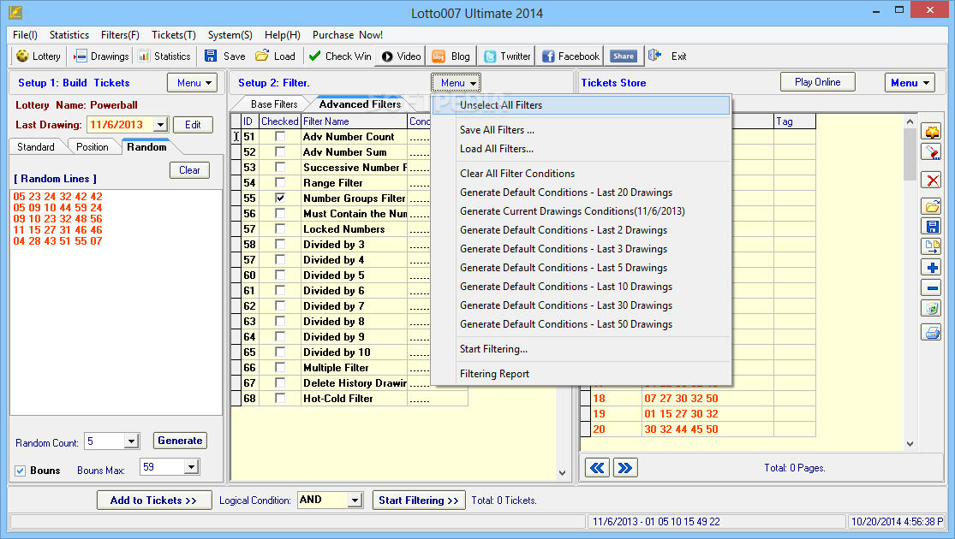The height and width of the screenshot is (539, 955).
Task: Choose Save All Filters menu entry
Action: 581,129
